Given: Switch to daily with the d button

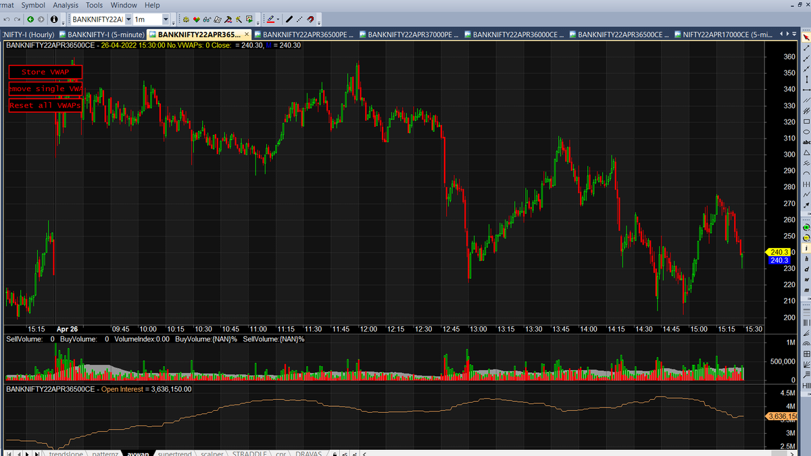Looking at the screenshot, I should (x=806, y=269).
